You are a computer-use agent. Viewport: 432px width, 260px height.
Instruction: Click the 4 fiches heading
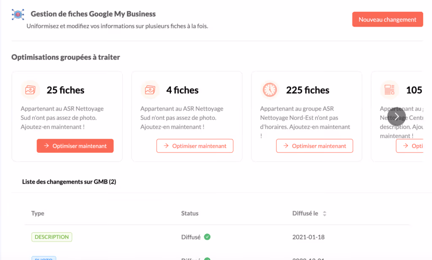(x=182, y=90)
